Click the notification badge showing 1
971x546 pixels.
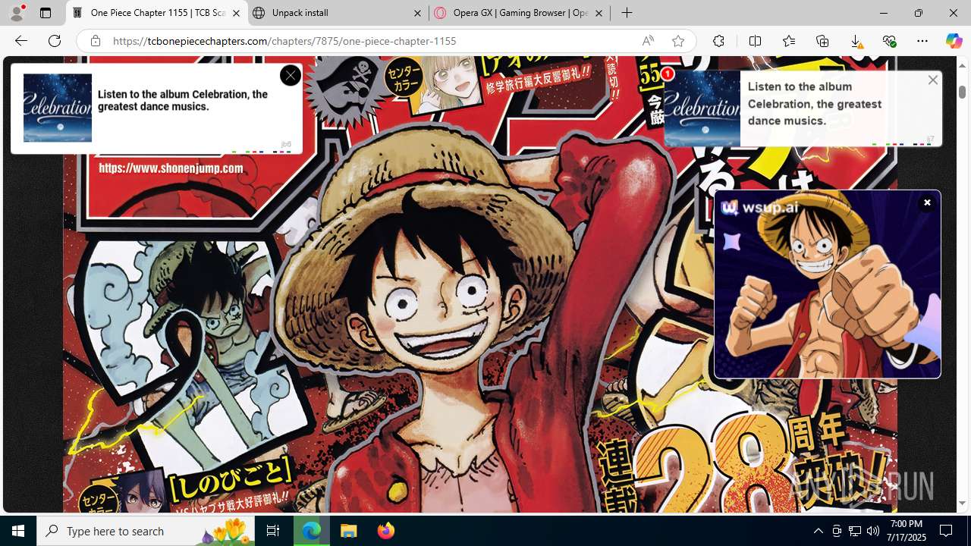tap(667, 74)
